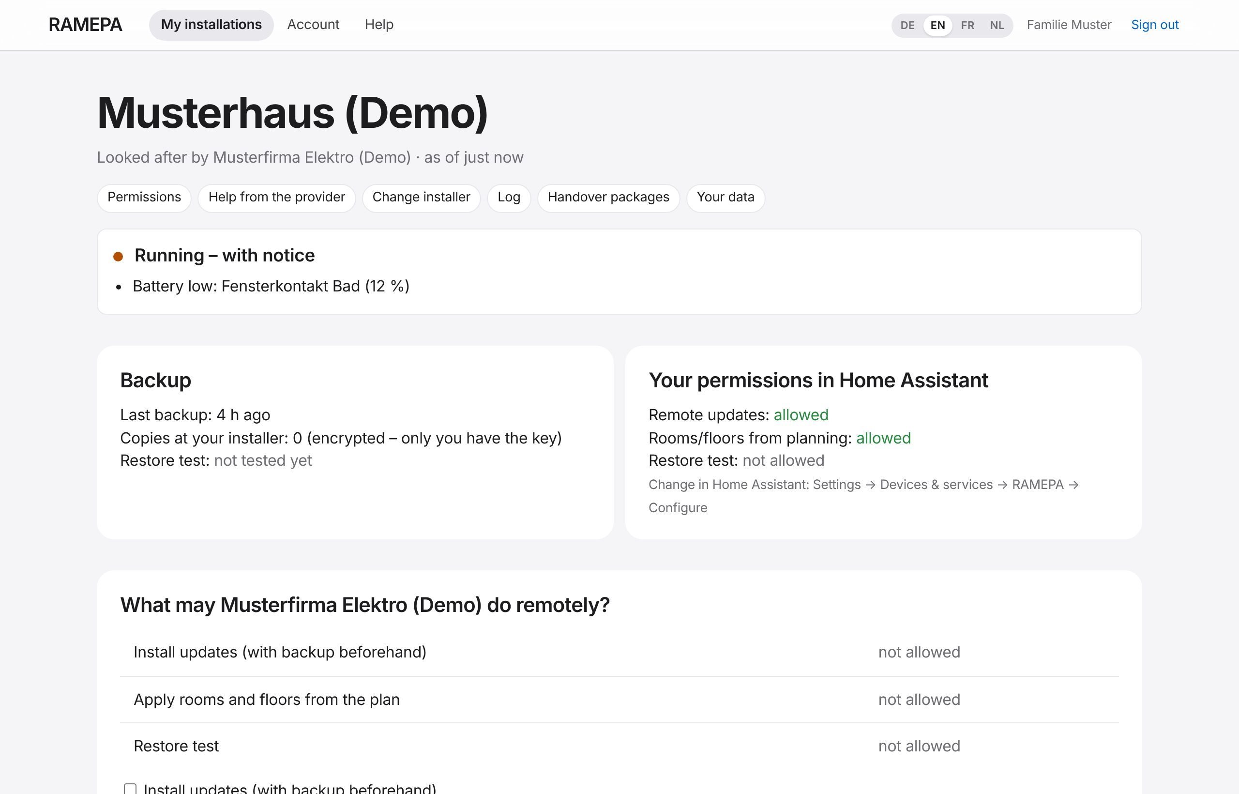Image resolution: width=1239 pixels, height=794 pixels.
Task: Go to the Account menu item
Action: click(x=313, y=25)
